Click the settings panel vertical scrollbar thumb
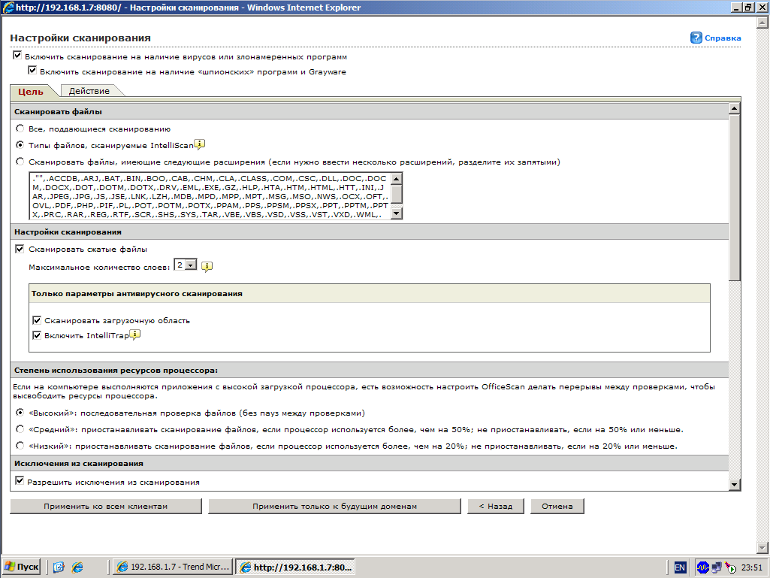The height and width of the screenshot is (578, 770). (734, 198)
